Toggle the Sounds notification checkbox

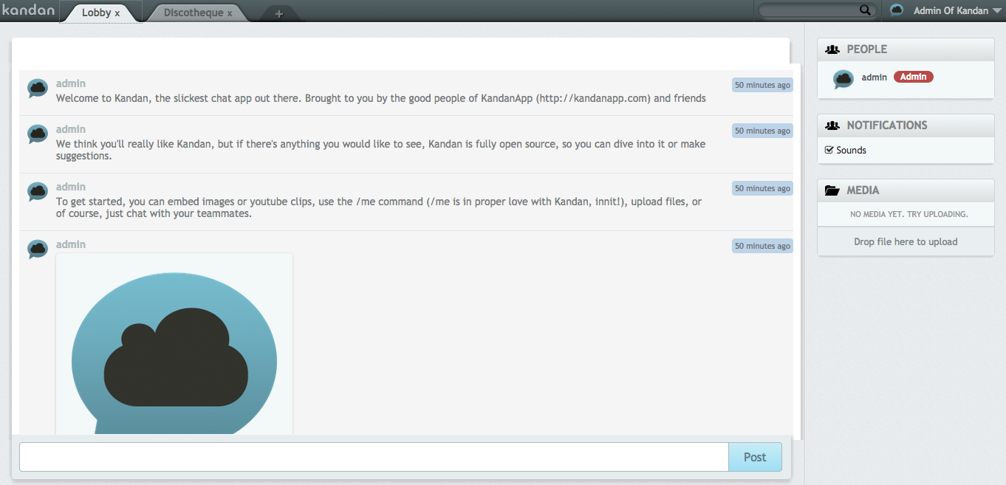point(829,150)
